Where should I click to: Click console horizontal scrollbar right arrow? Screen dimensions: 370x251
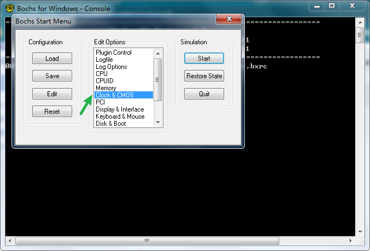[351, 241]
